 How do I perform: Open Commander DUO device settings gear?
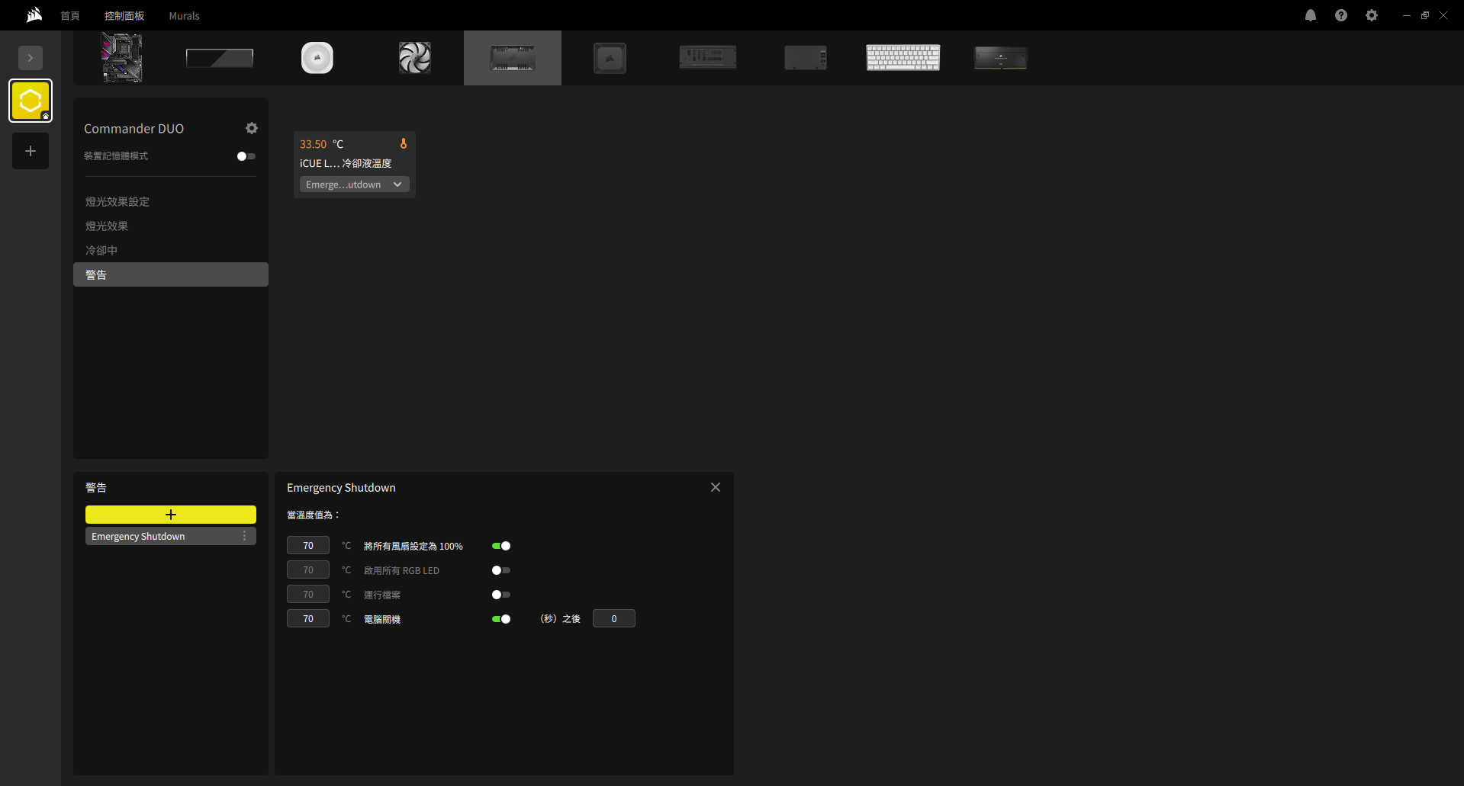coord(252,128)
